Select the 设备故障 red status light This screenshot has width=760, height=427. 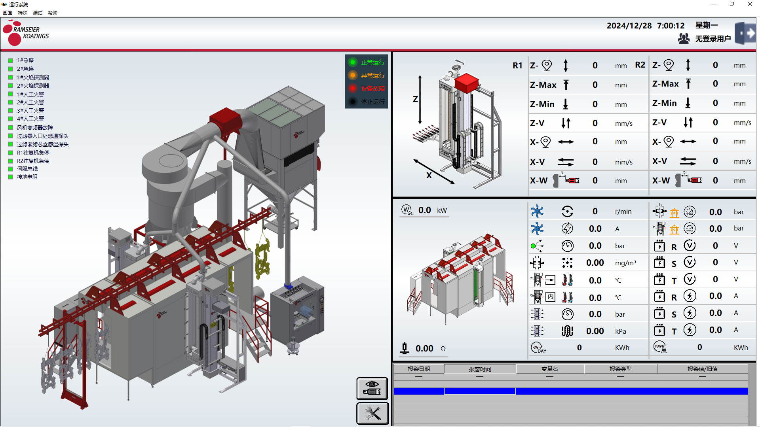[x=352, y=88]
